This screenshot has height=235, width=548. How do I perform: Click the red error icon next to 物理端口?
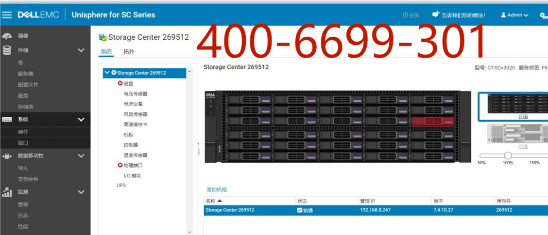120,165
